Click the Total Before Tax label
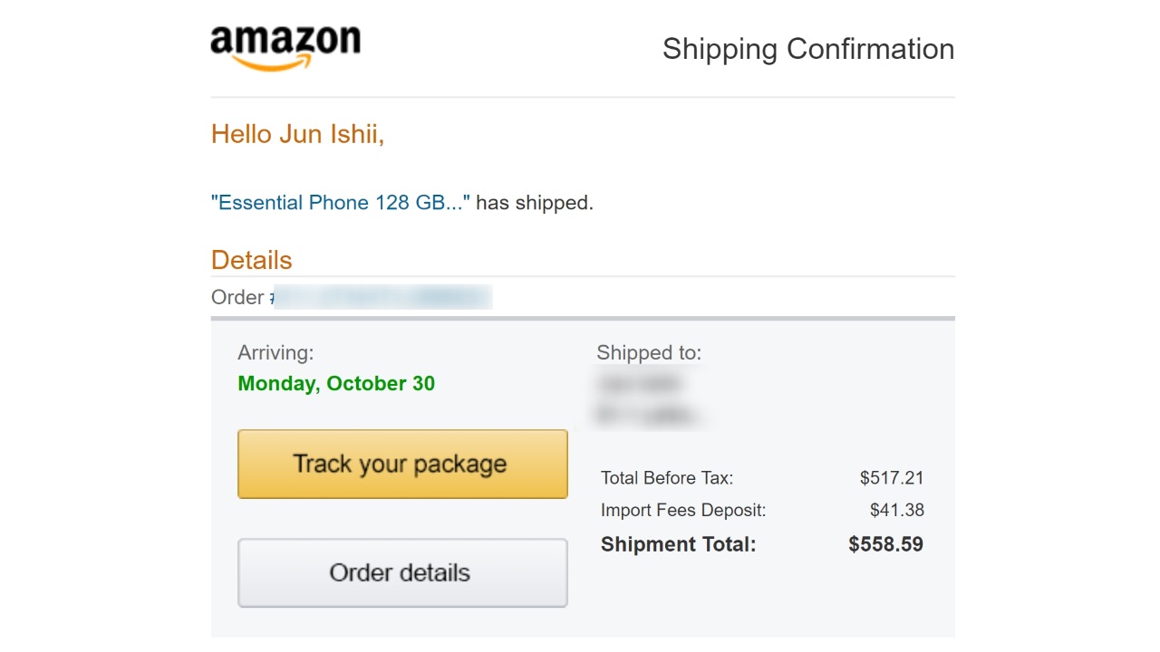This screenshot has height=652, width=1160. (666, 478)
